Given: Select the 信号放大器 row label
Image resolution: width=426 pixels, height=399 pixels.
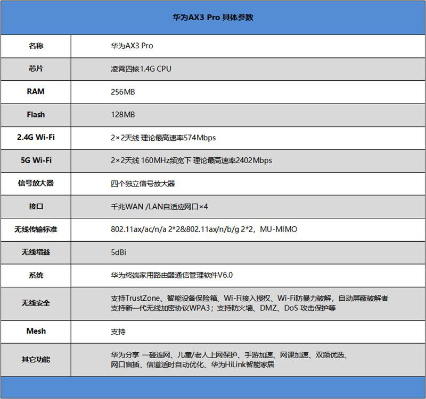Looking at the screenshot, I should (x=36, y=183).
